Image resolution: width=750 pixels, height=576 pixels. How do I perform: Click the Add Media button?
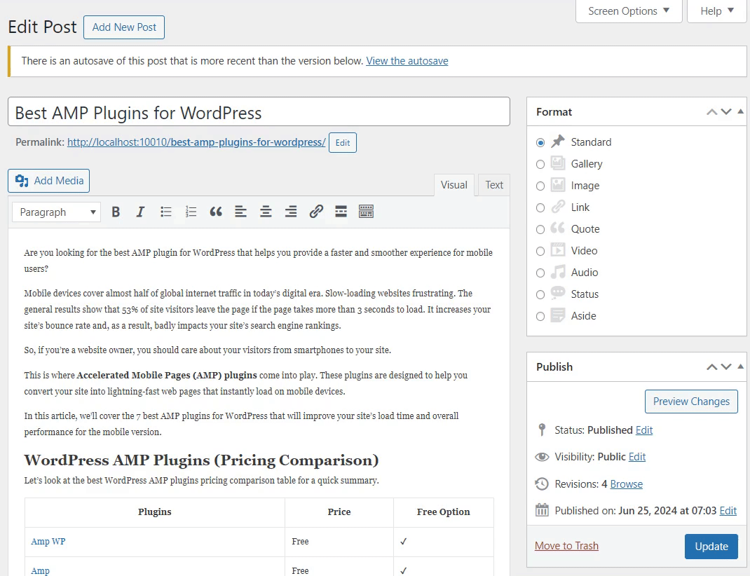click(x=49, y=181)
